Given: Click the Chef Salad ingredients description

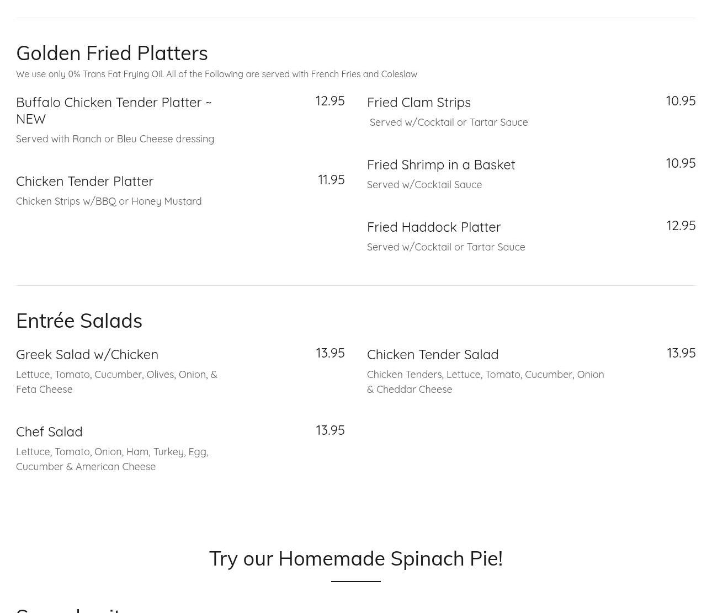Looking at the screenshot, I should click(x=112, y=459).
